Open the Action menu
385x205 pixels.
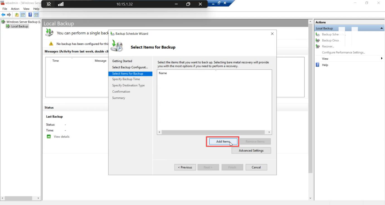tap(15, 9)
